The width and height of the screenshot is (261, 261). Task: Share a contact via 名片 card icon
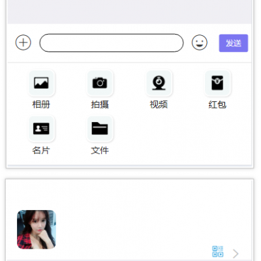click(x=41, y=129)
